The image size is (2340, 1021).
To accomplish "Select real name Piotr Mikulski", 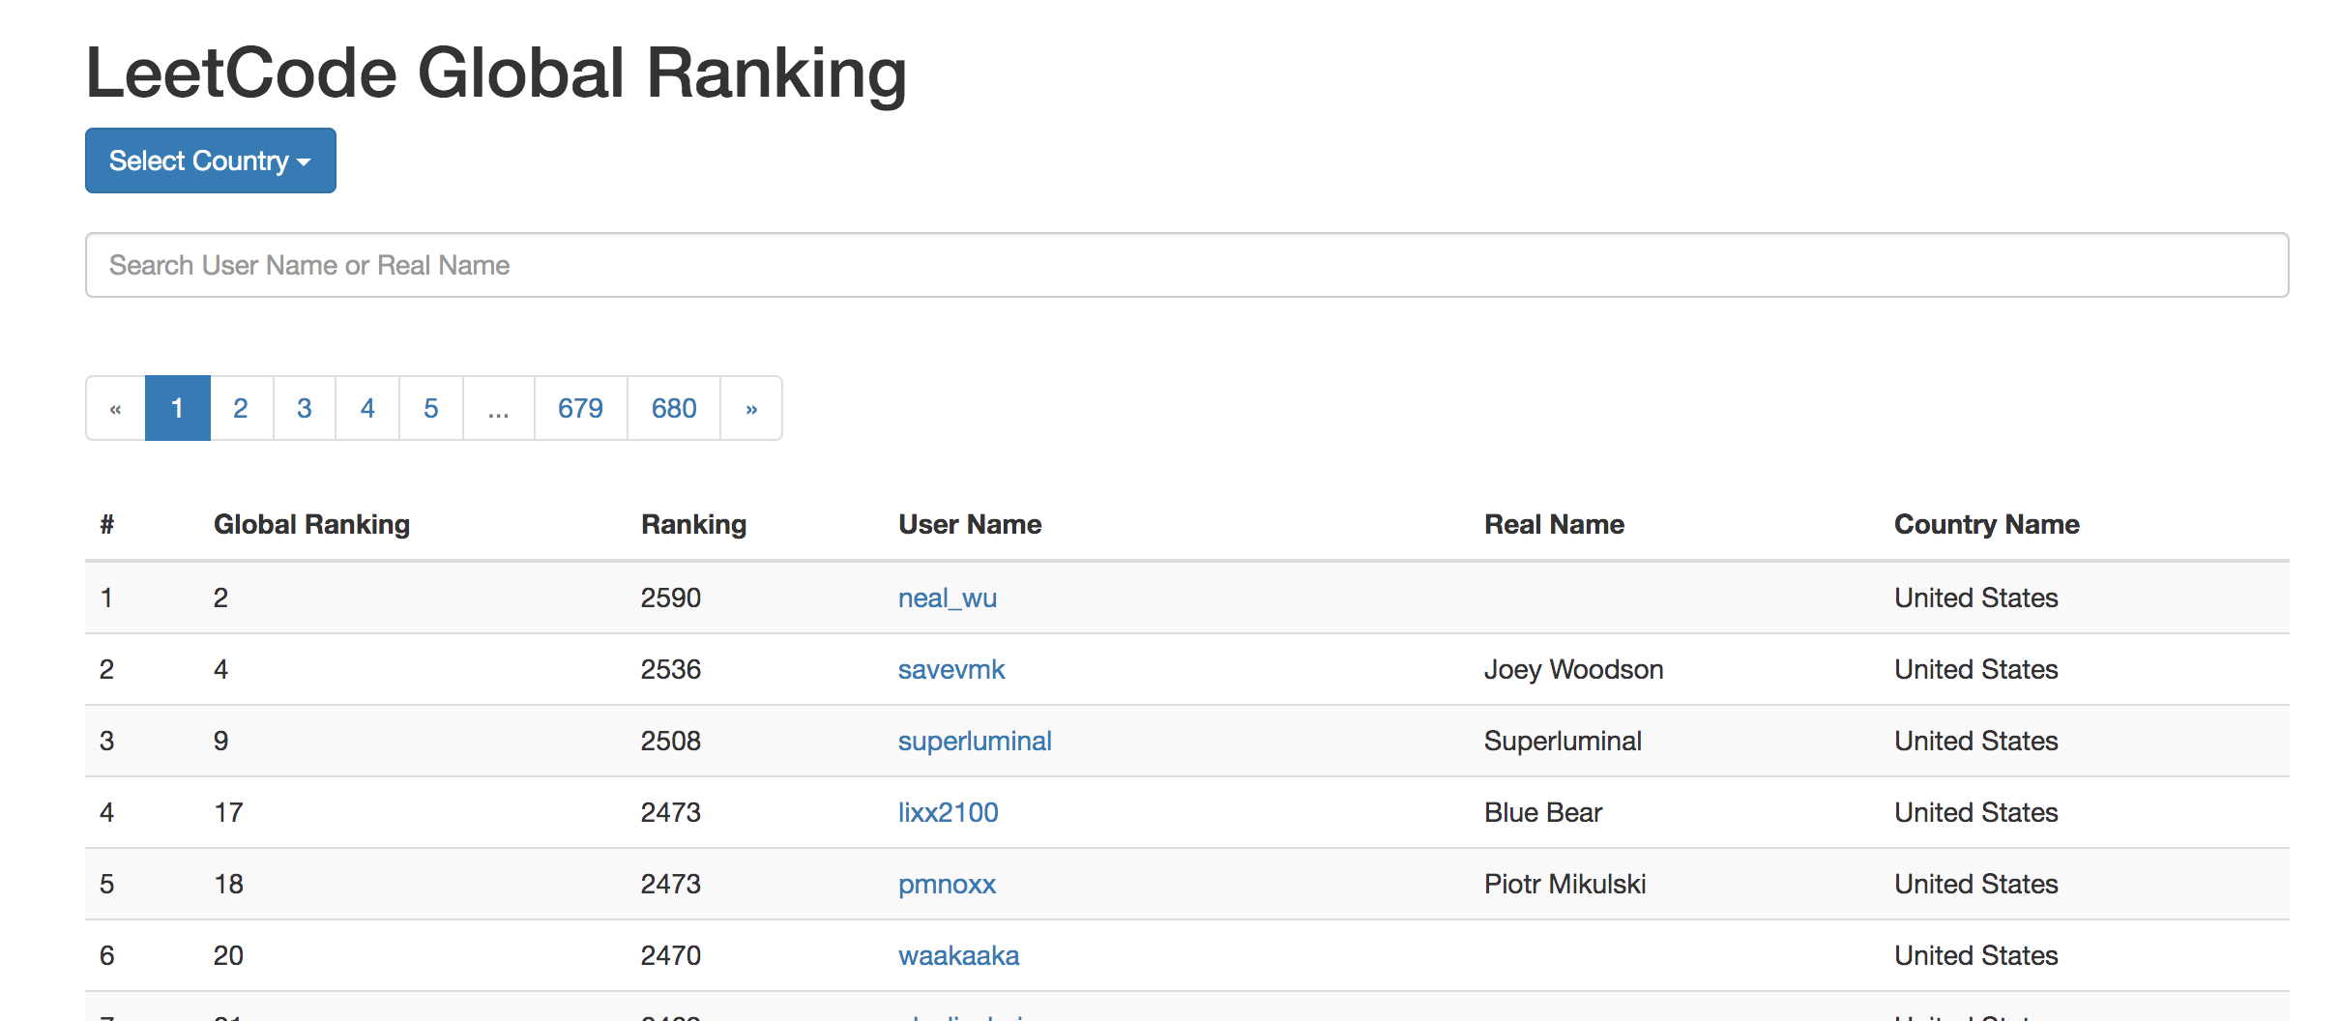I will [1565, 884].
